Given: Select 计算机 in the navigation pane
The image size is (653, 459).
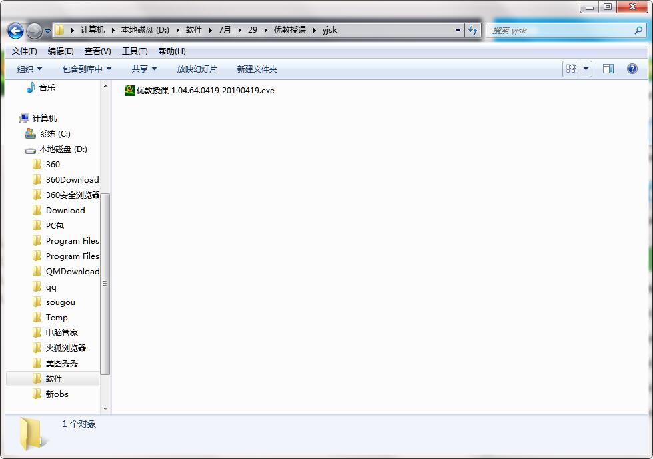Looking at the screenshot, I should click(x=45, y=119).
